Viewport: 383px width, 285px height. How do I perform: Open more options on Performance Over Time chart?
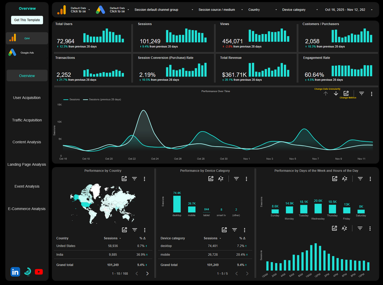pos(372,94)
